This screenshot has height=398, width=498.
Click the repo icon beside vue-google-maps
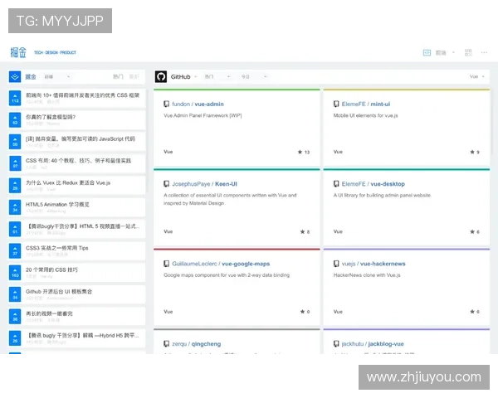167,264
